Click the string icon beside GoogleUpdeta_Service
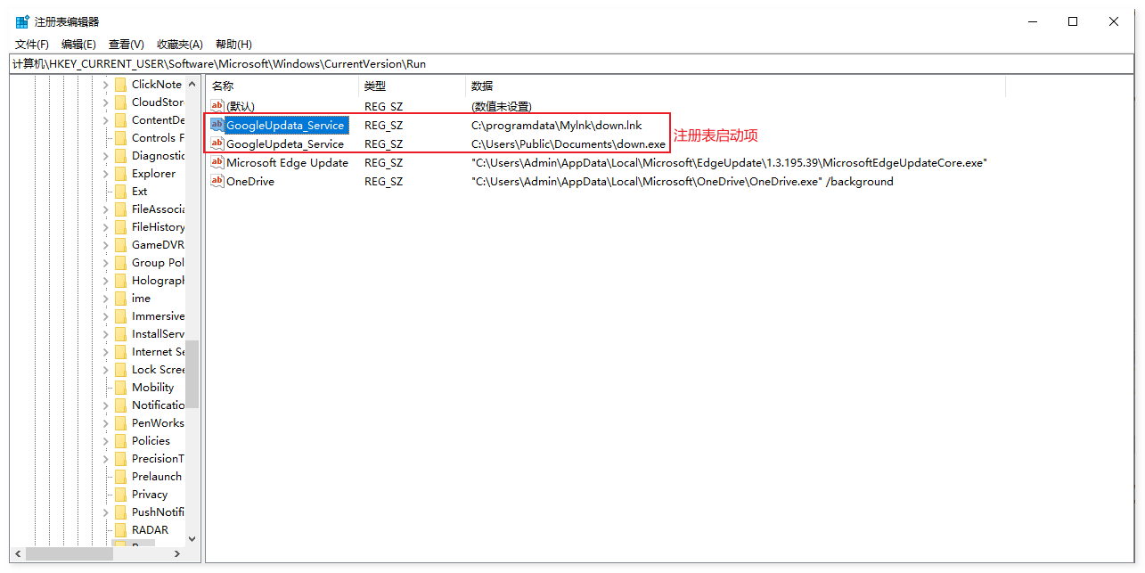This screenshot has height=573, width=1145. (x=217, y=143)
